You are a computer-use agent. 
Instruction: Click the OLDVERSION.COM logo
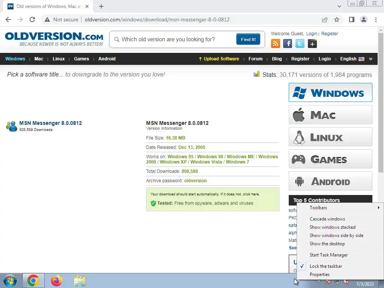click(x=54, y=39)
